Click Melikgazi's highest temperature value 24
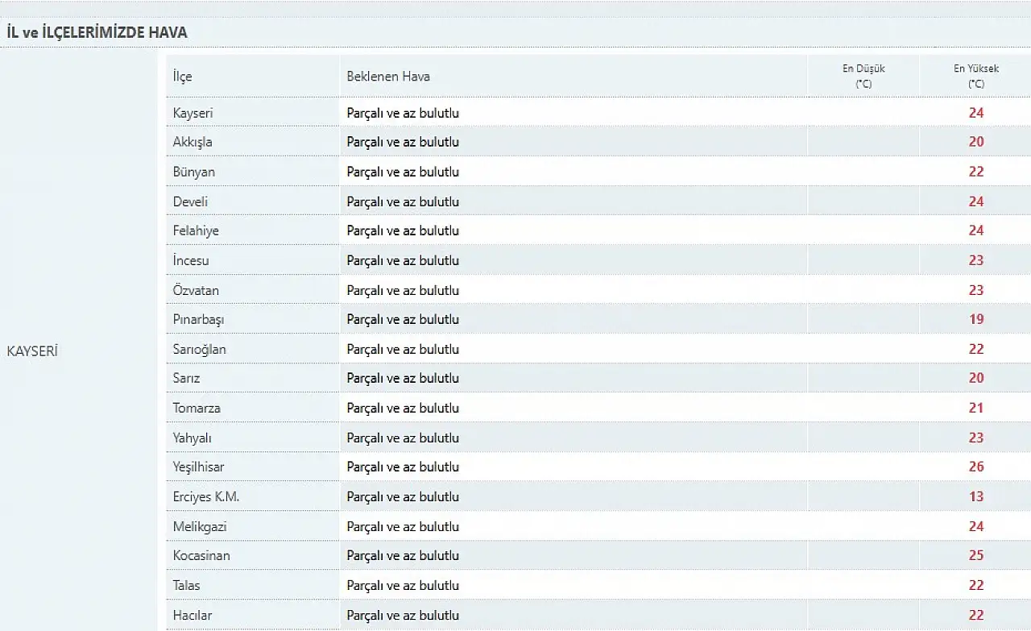This screenshot has width=1031, height=631. pos(976,526)
